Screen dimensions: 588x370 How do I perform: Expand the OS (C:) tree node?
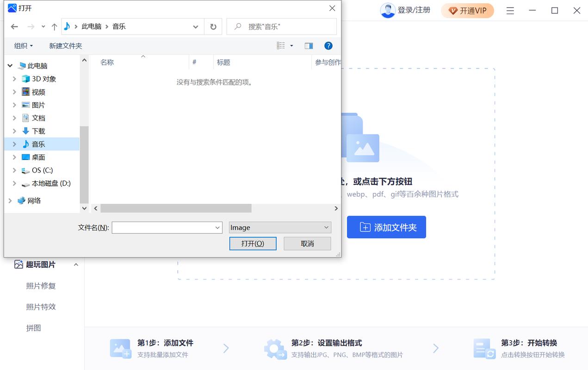click(x=14, y=170)
